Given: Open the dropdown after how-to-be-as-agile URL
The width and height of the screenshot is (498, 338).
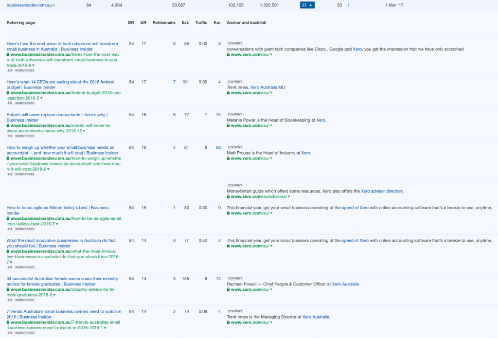Looking at the screenshot, I should click(x=57, y=224).
